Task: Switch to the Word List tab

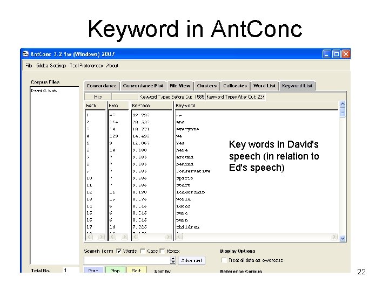Action: pos(264,86)
